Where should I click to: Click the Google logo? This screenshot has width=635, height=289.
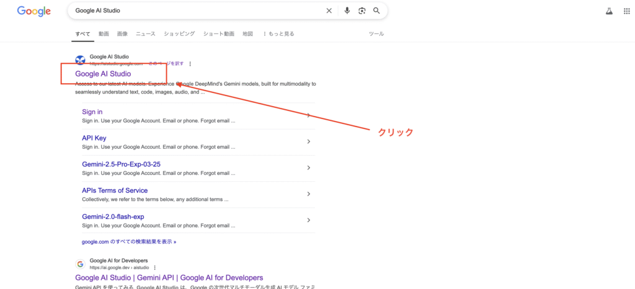click(x=34, y=11)
